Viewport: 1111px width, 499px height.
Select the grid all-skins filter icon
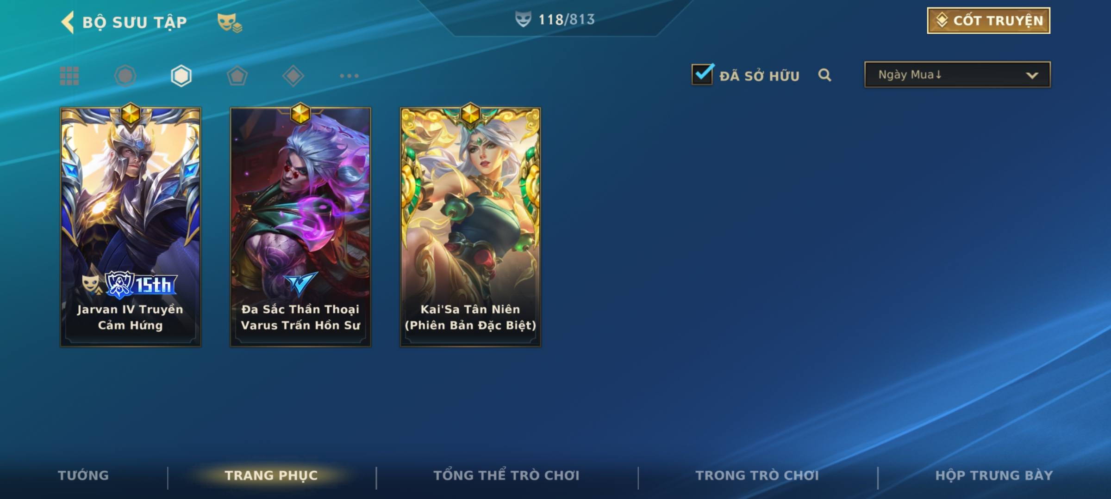pos(69,76)
